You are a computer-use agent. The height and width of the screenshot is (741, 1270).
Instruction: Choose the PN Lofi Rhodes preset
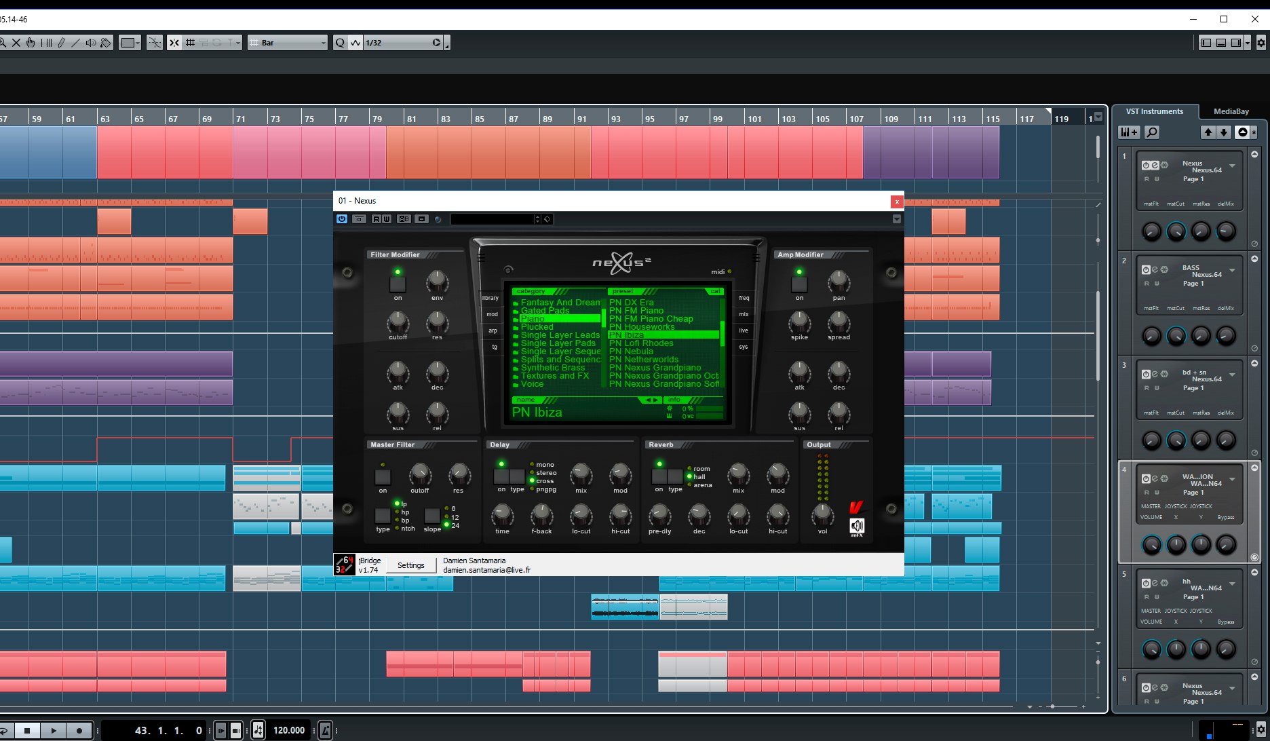coord(641,343)
